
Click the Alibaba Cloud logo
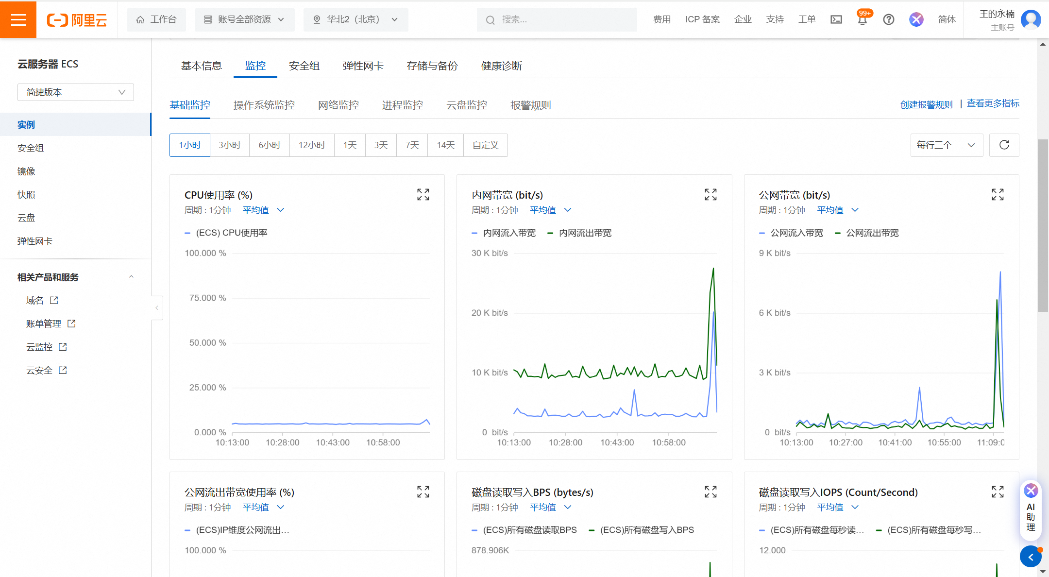[x=77, y=20]
